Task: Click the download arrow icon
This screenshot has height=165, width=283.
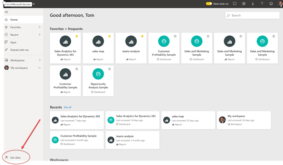Action: pos(253,4)
